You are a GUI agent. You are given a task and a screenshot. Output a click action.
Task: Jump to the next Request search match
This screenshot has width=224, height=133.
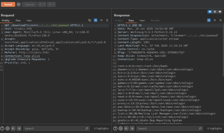tap(19, 128)
